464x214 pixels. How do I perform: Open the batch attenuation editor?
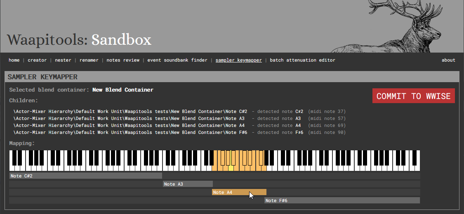click(x=302, y=60)
